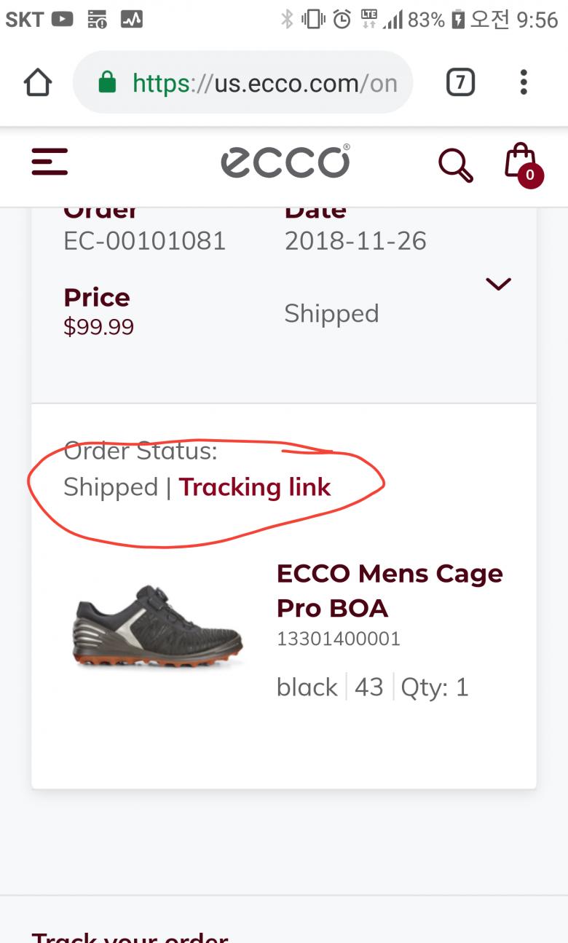Open Chrome's three-dot overflow menu
Image resolution: width=568 pixels, height=943 pixels.
point(523,82)
